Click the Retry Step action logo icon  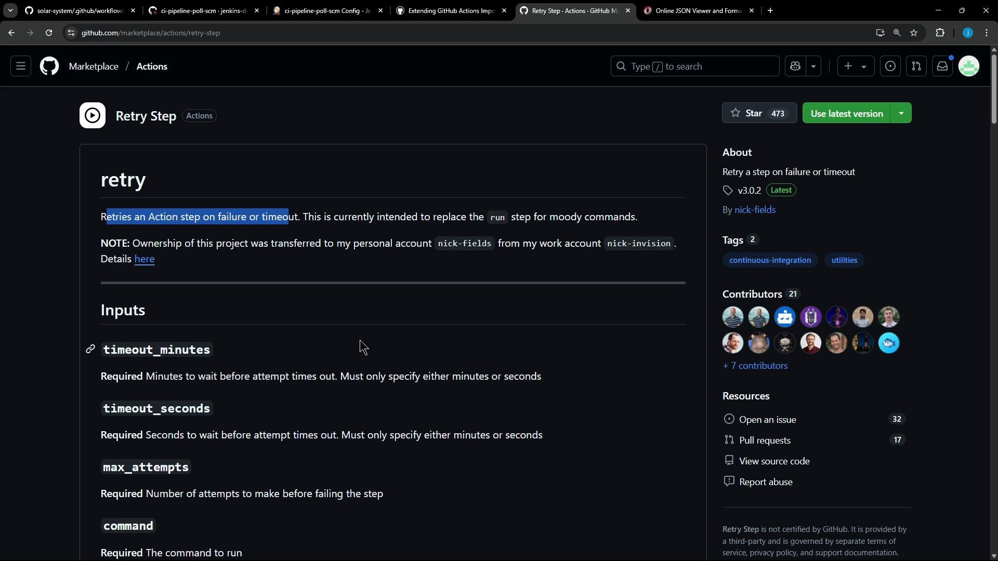93,115
